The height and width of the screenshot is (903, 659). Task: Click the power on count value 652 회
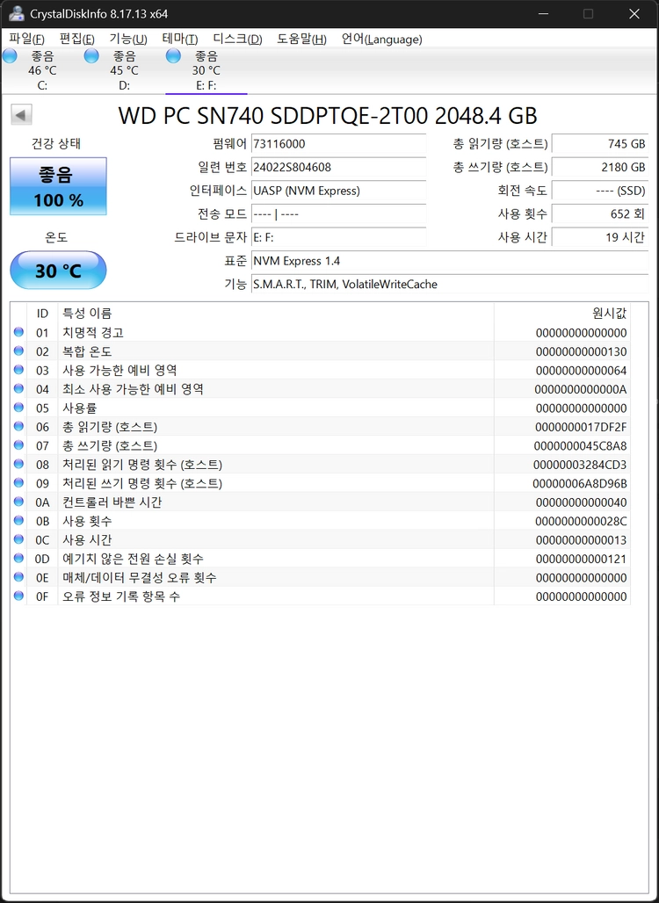coord(600,214)
